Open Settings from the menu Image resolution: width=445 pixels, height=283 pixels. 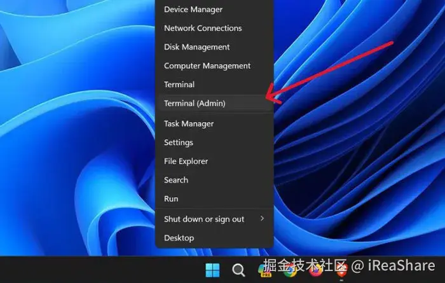(215, 142)
